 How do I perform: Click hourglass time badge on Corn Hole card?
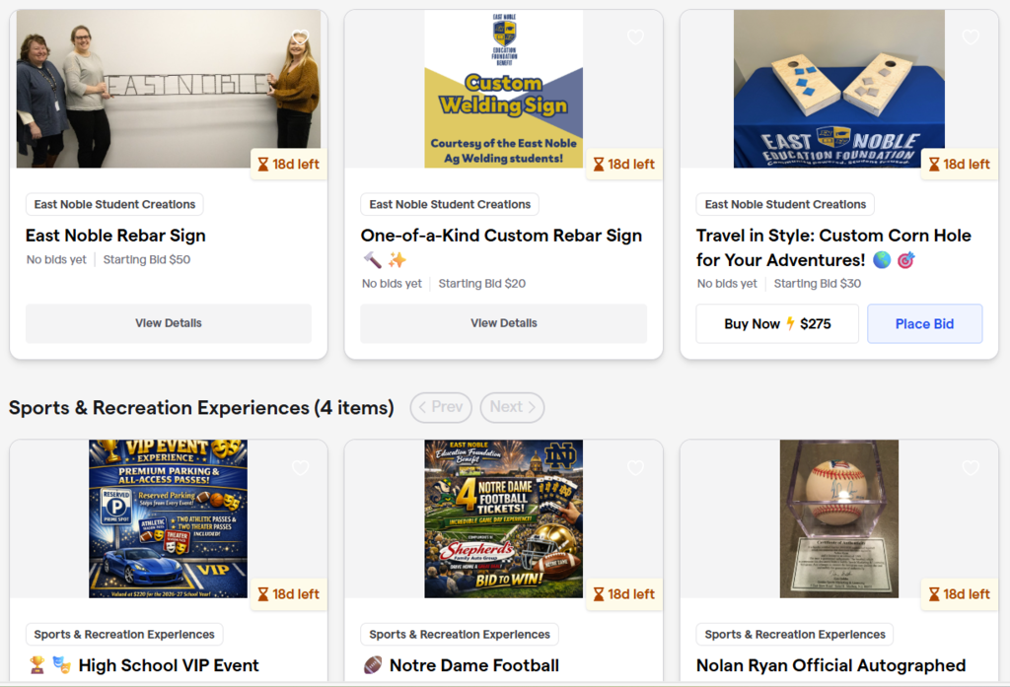pyautogui.click(x=960, y=165)
